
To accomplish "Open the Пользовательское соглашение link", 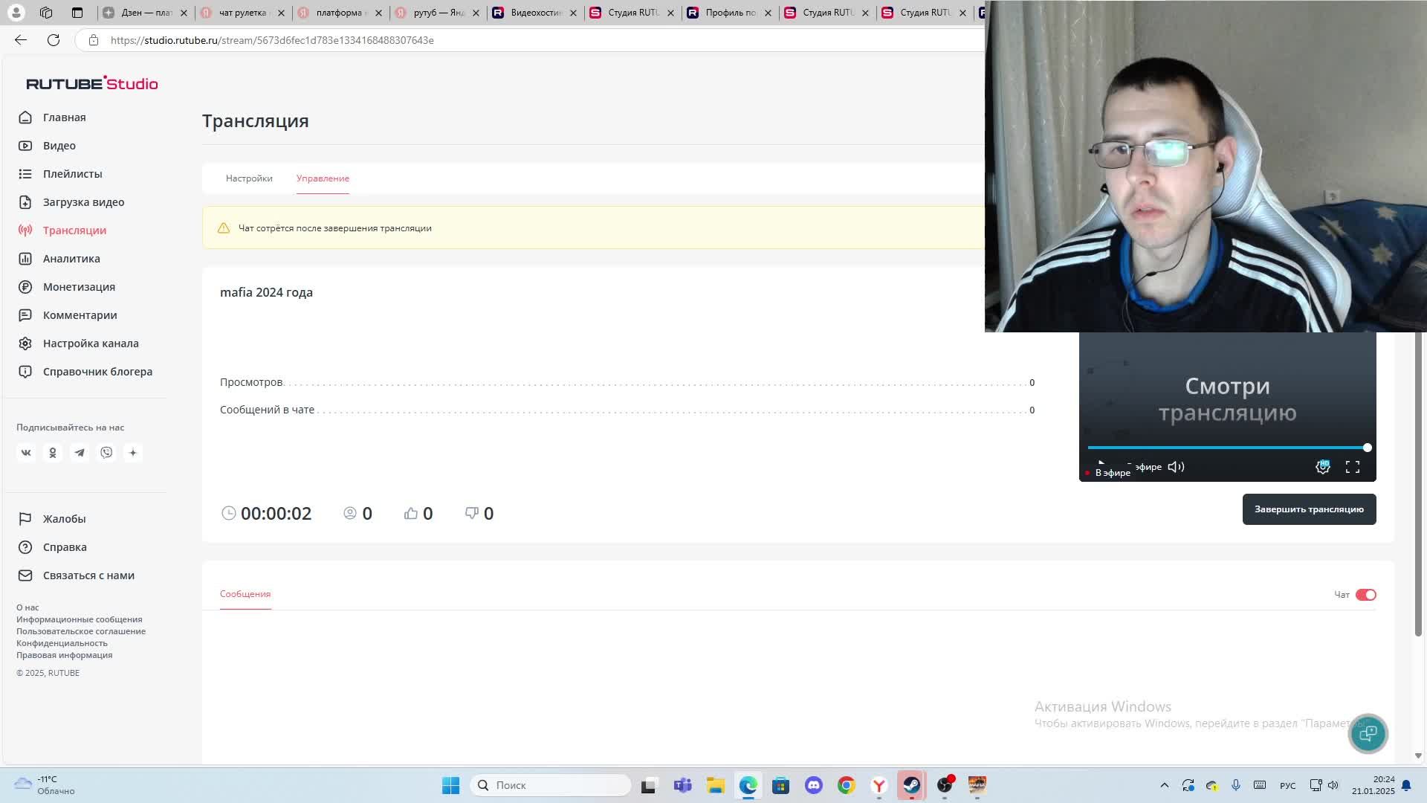I will coord(81,631).
